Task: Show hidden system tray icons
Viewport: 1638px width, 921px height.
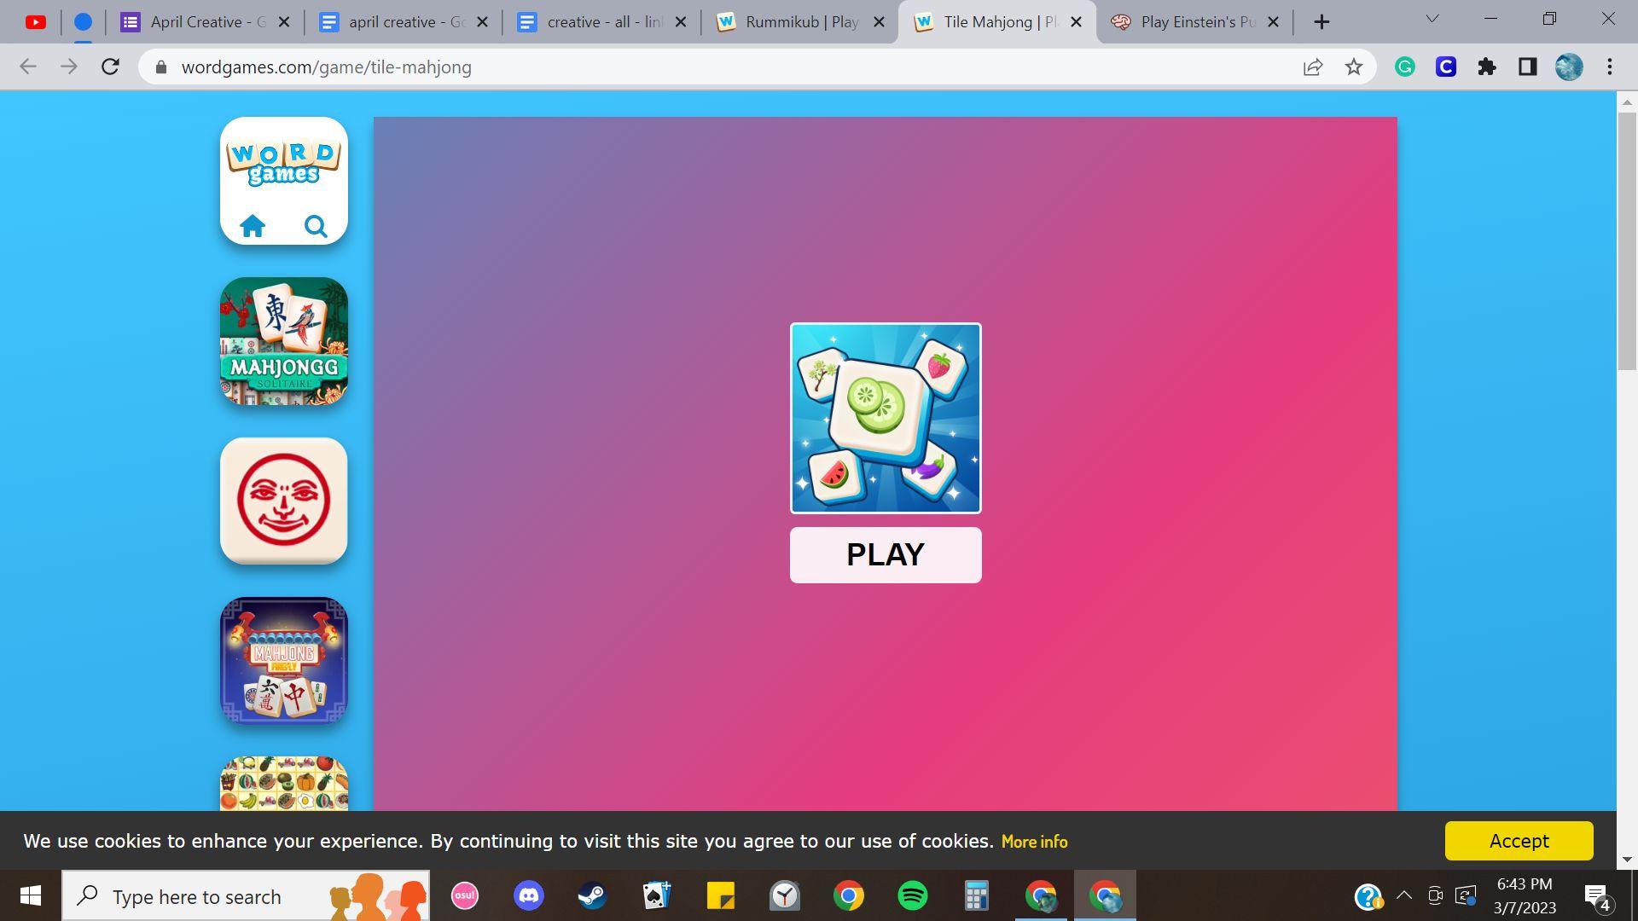Action: [x=1404, y=895]
